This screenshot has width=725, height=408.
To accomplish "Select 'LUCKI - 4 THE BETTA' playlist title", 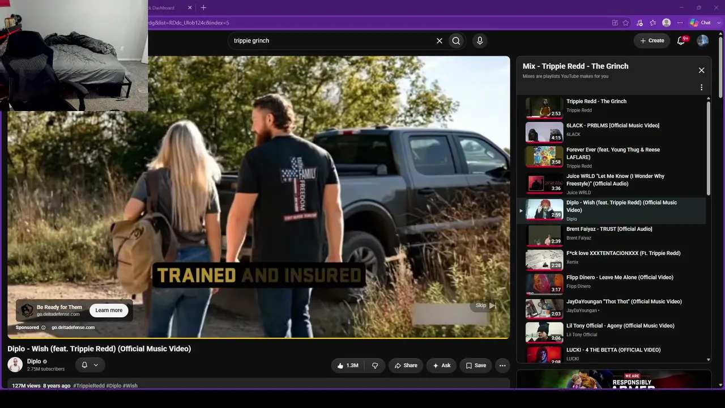I will pos(613,350).
